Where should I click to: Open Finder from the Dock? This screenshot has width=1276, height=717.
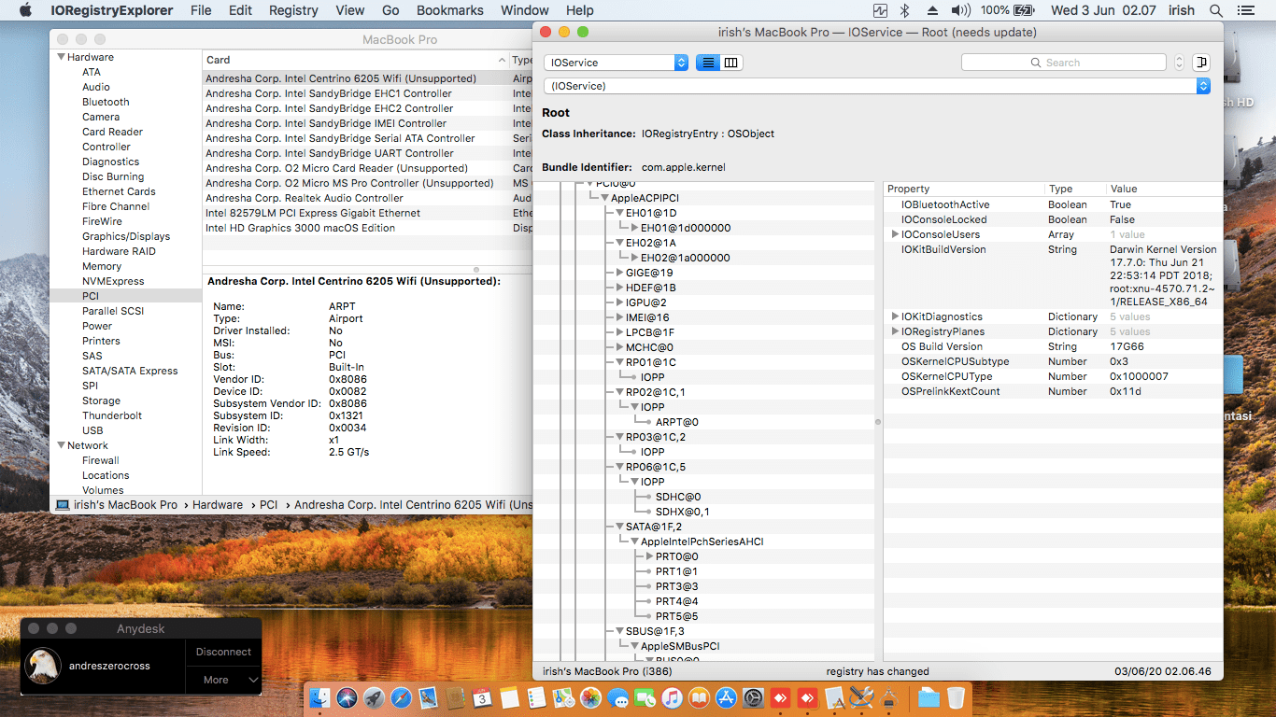coord(319,697)
